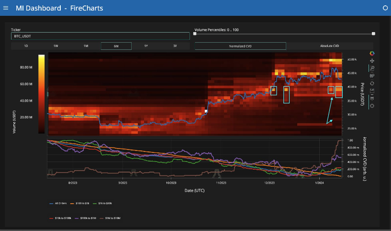
Task: Open the hamburger menu
Action: click(x=6, y=8)
